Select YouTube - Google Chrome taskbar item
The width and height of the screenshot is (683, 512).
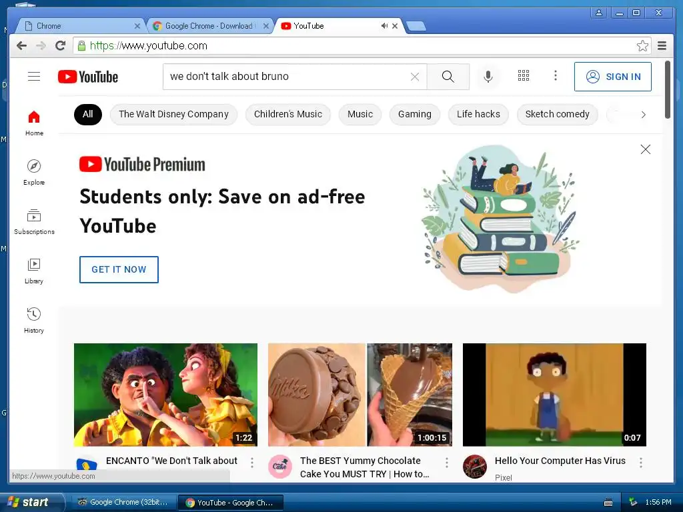tap(230, 503)
